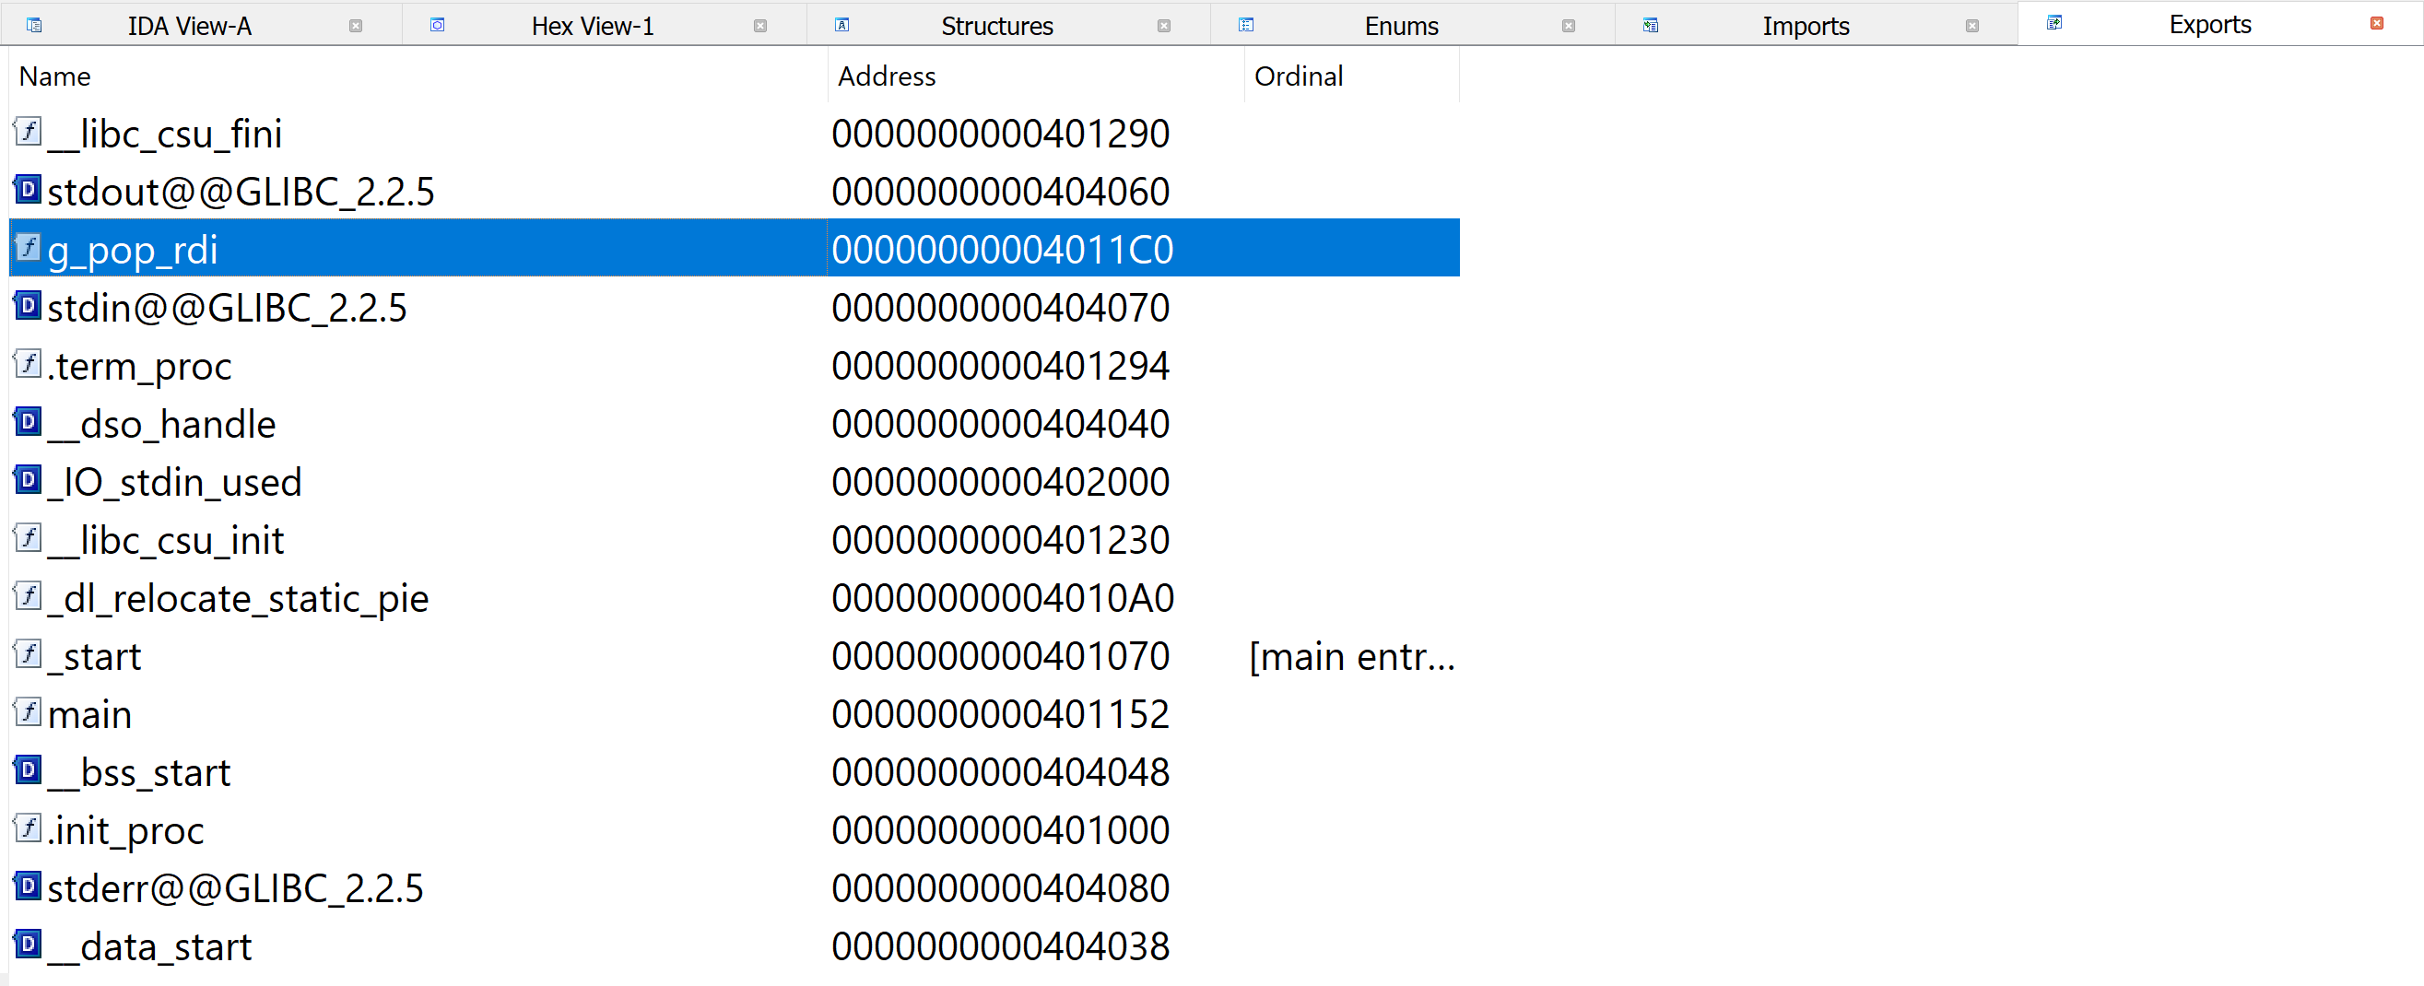Click the IDA View-A tab icon
2424x986 pixels.
34,25
